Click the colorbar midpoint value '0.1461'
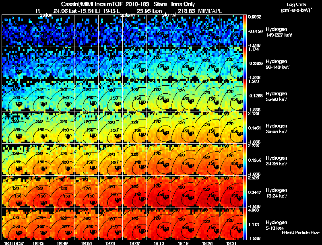 pyautogui.click(x=255, y=128)
